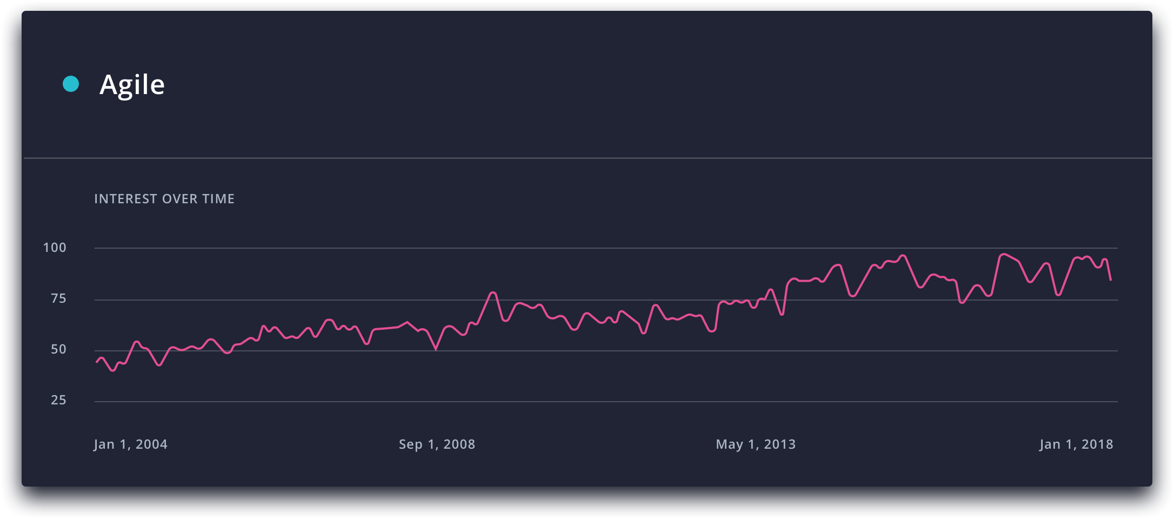Click the Sep 1, 2008 date label
The image size is (1174, 519).
(437, 444)
